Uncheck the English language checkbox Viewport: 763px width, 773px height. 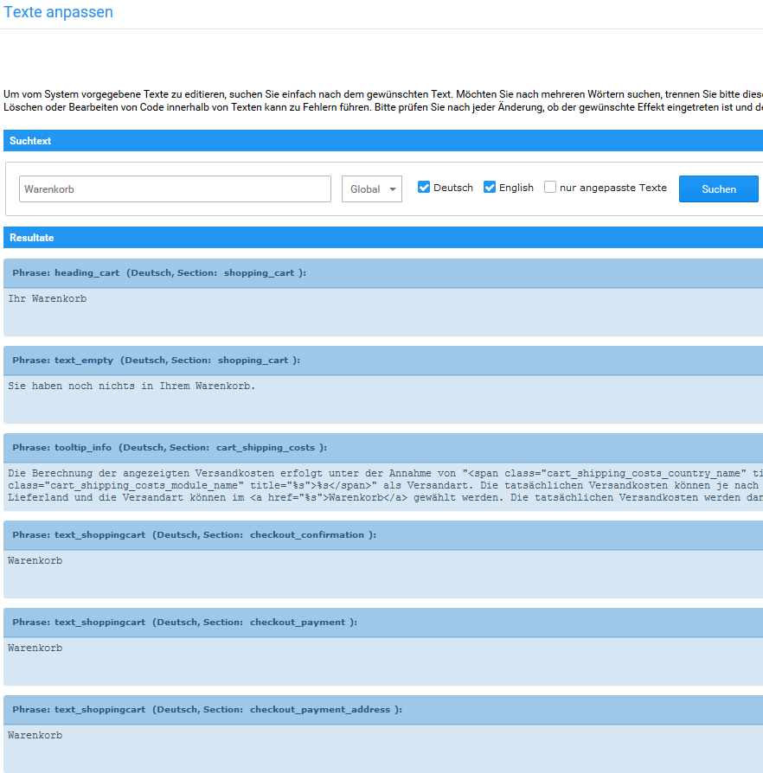coord(490,188)
